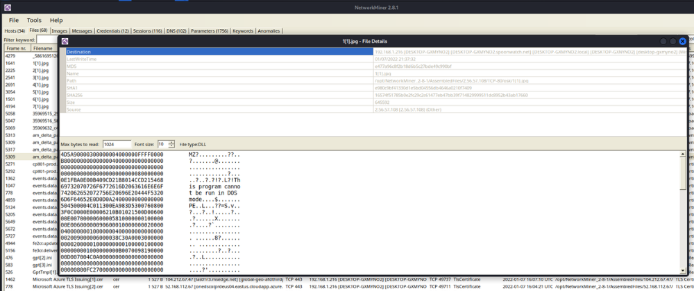Viewport: 694px width, 291px height.
Task: Select Microsoft Azure TLS Issuing[2].cer row
Action: pos(347,286)
